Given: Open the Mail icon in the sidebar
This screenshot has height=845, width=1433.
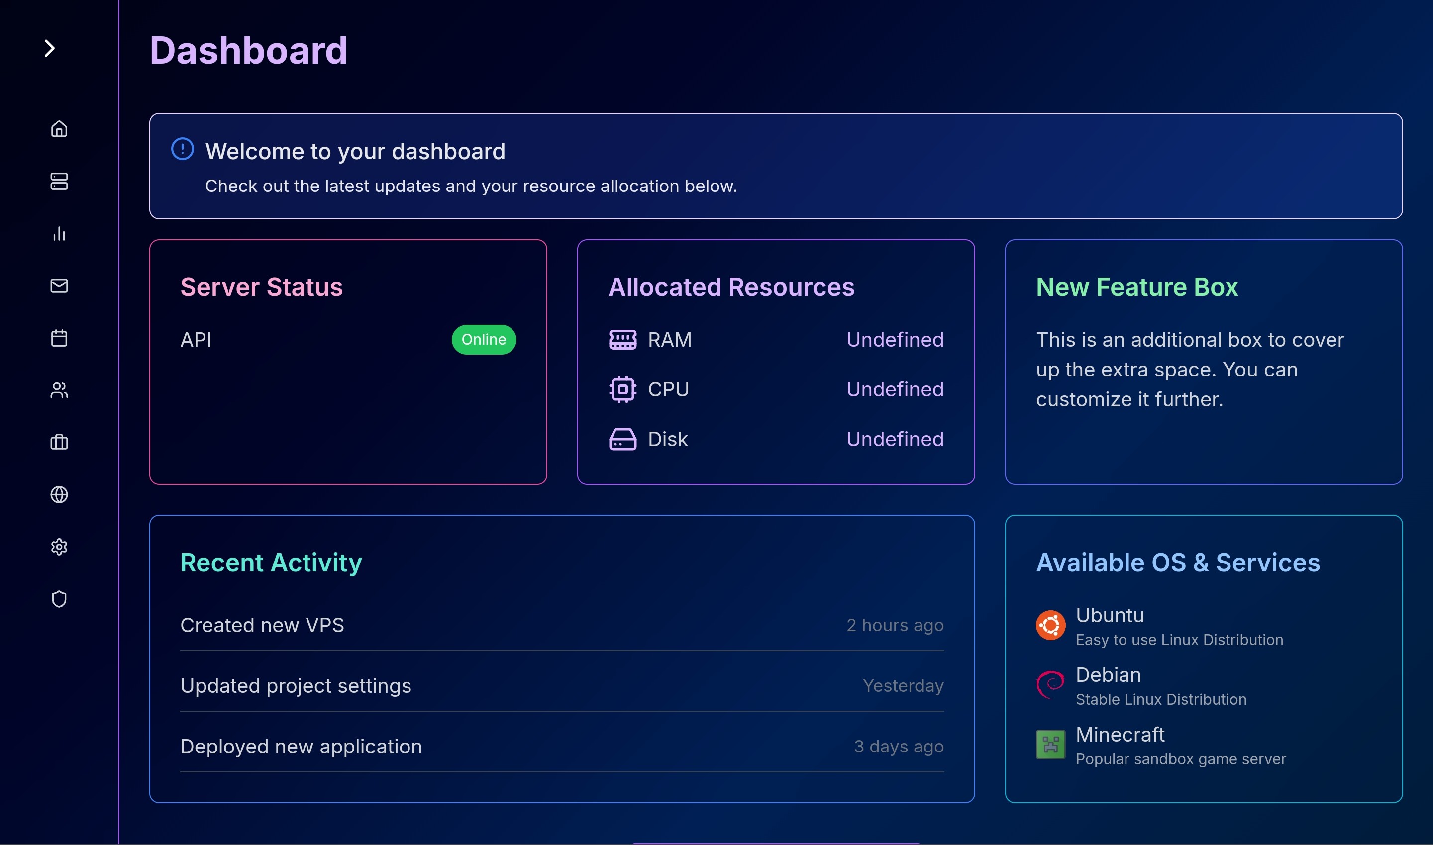Looking at the screenshot, I should point(59,286).
